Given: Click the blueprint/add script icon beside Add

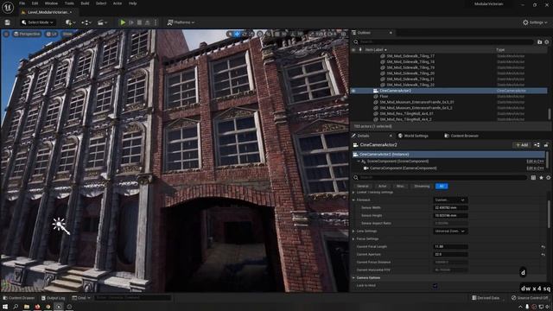Looking at the screenshot, I should [537, 145].
